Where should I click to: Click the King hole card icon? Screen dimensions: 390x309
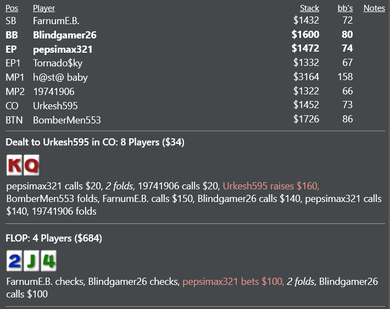[x=14, y=165]
